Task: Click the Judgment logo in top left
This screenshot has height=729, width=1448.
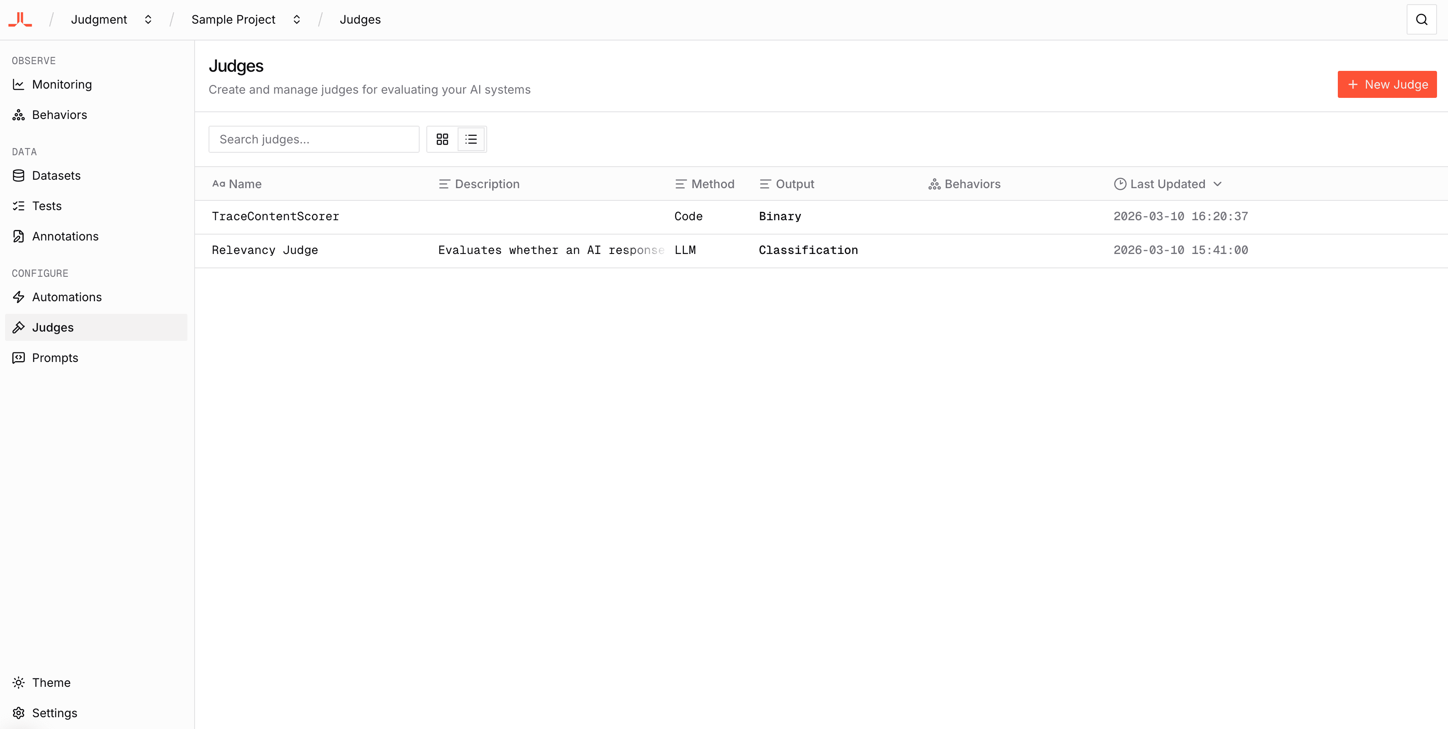Action: (20, 19)
